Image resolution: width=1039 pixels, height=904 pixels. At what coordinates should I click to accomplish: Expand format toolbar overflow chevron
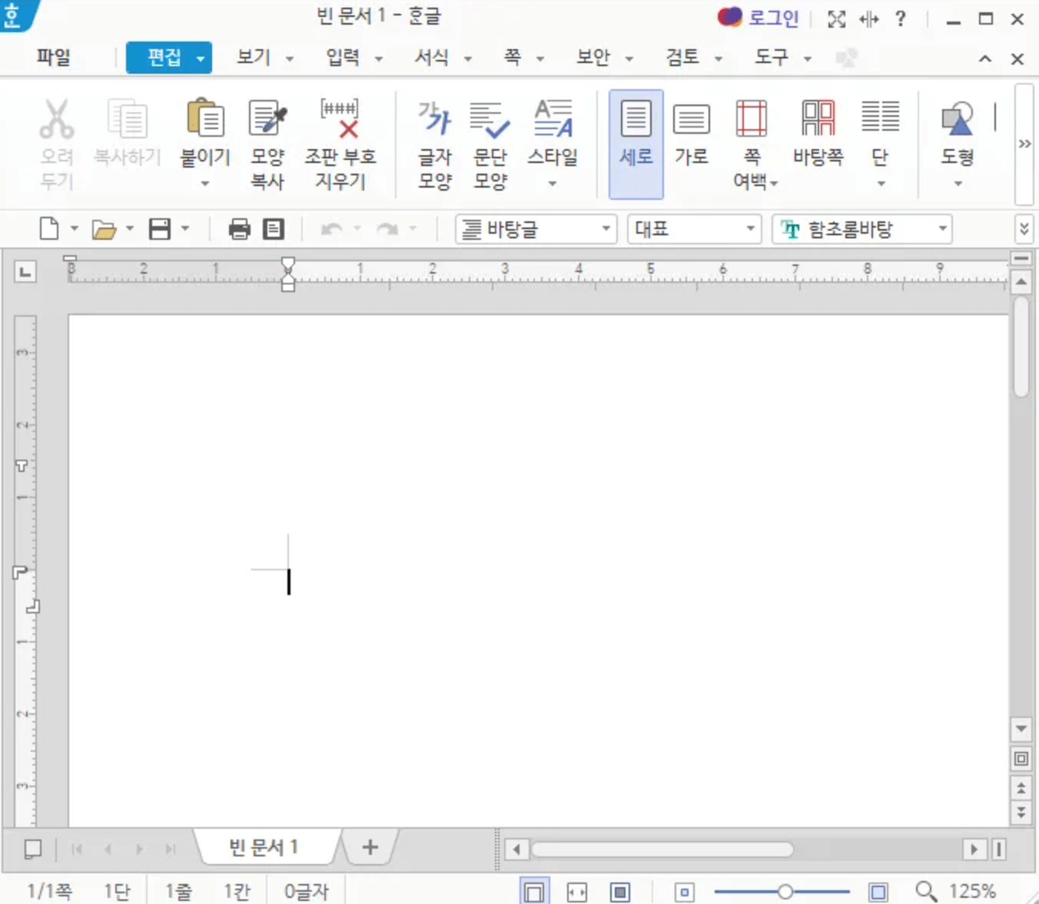pyautogui.click(x=1024, y=229)
